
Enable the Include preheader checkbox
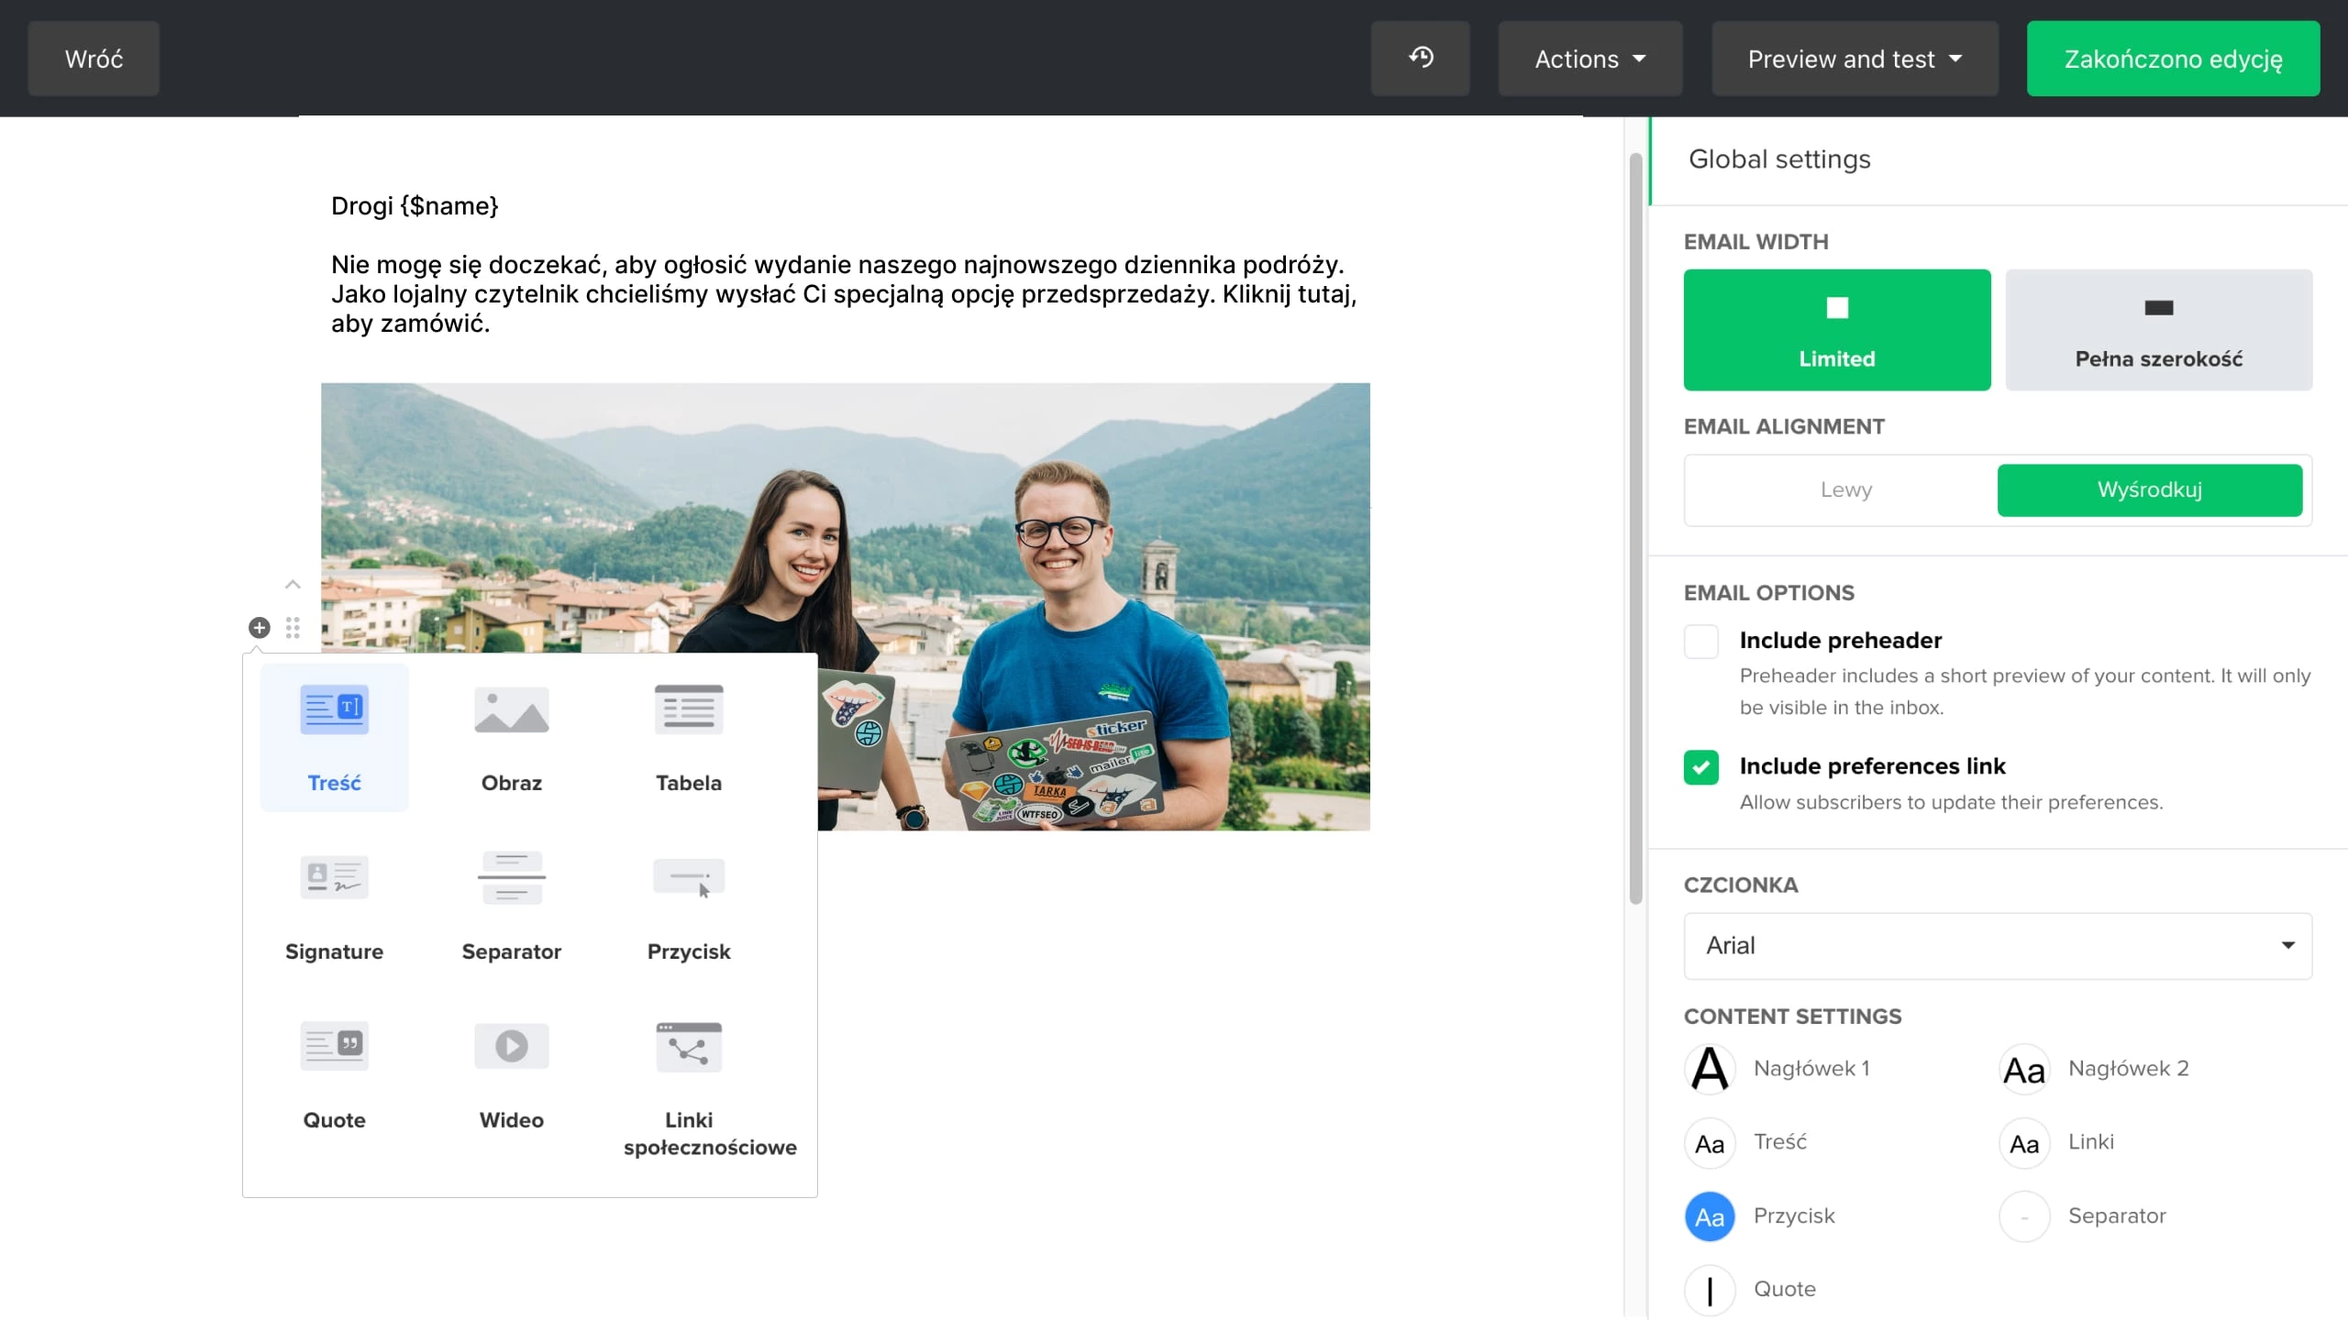click(1700, 641)
